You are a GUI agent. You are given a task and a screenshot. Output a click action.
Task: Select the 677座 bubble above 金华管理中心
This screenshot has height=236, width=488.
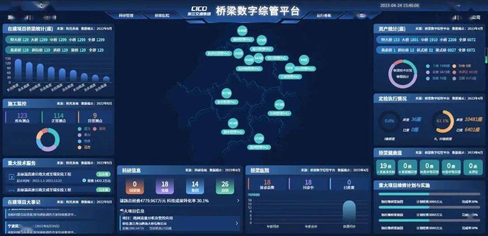tap(227, 93)
